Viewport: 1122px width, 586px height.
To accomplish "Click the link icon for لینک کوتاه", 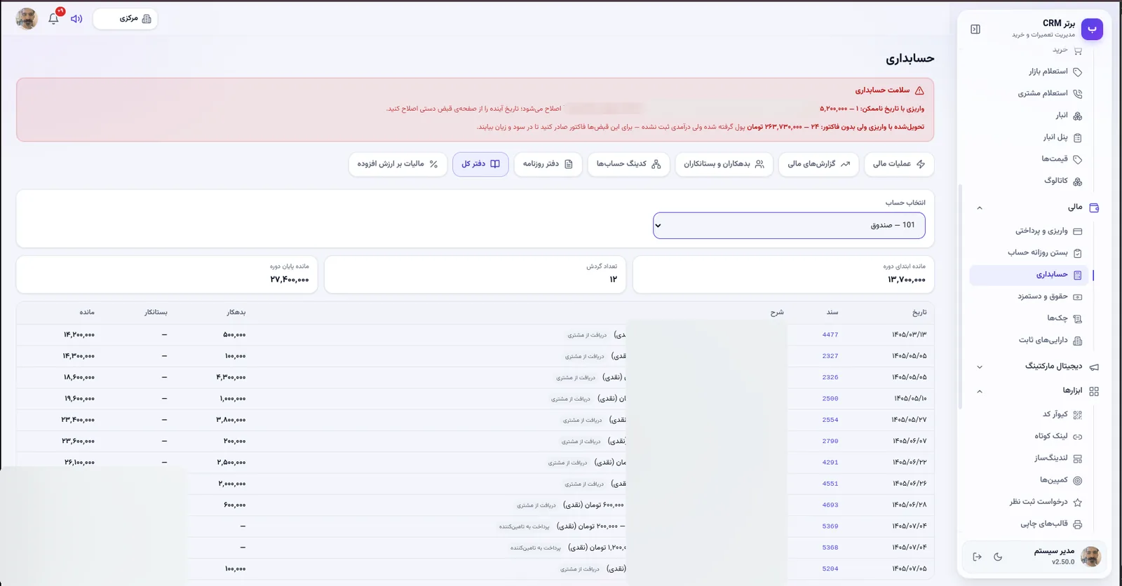I will click(x=1078, y=437).
